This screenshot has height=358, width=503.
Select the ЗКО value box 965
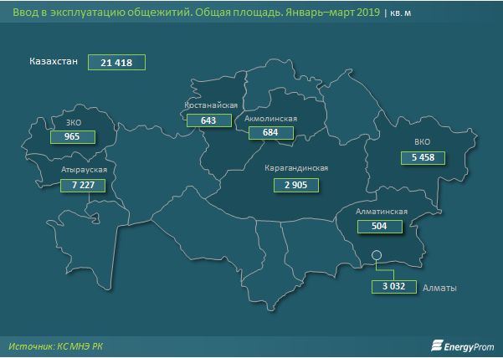(x=72, y=137)
